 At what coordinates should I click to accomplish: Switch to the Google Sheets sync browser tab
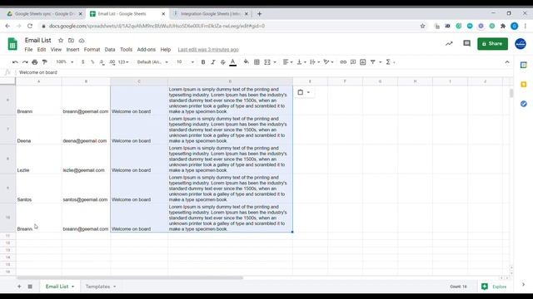[45, 14]
